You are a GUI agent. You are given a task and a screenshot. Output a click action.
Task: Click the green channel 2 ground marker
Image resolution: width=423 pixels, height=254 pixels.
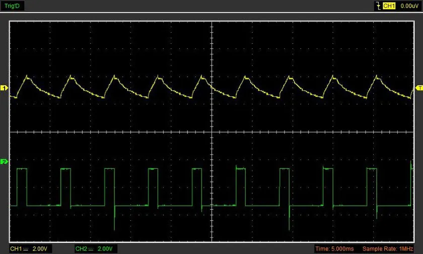point(5,162)
